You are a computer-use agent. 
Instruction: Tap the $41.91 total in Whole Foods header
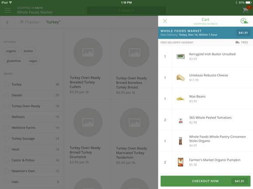pyautogui.click(x=243, y=33)
